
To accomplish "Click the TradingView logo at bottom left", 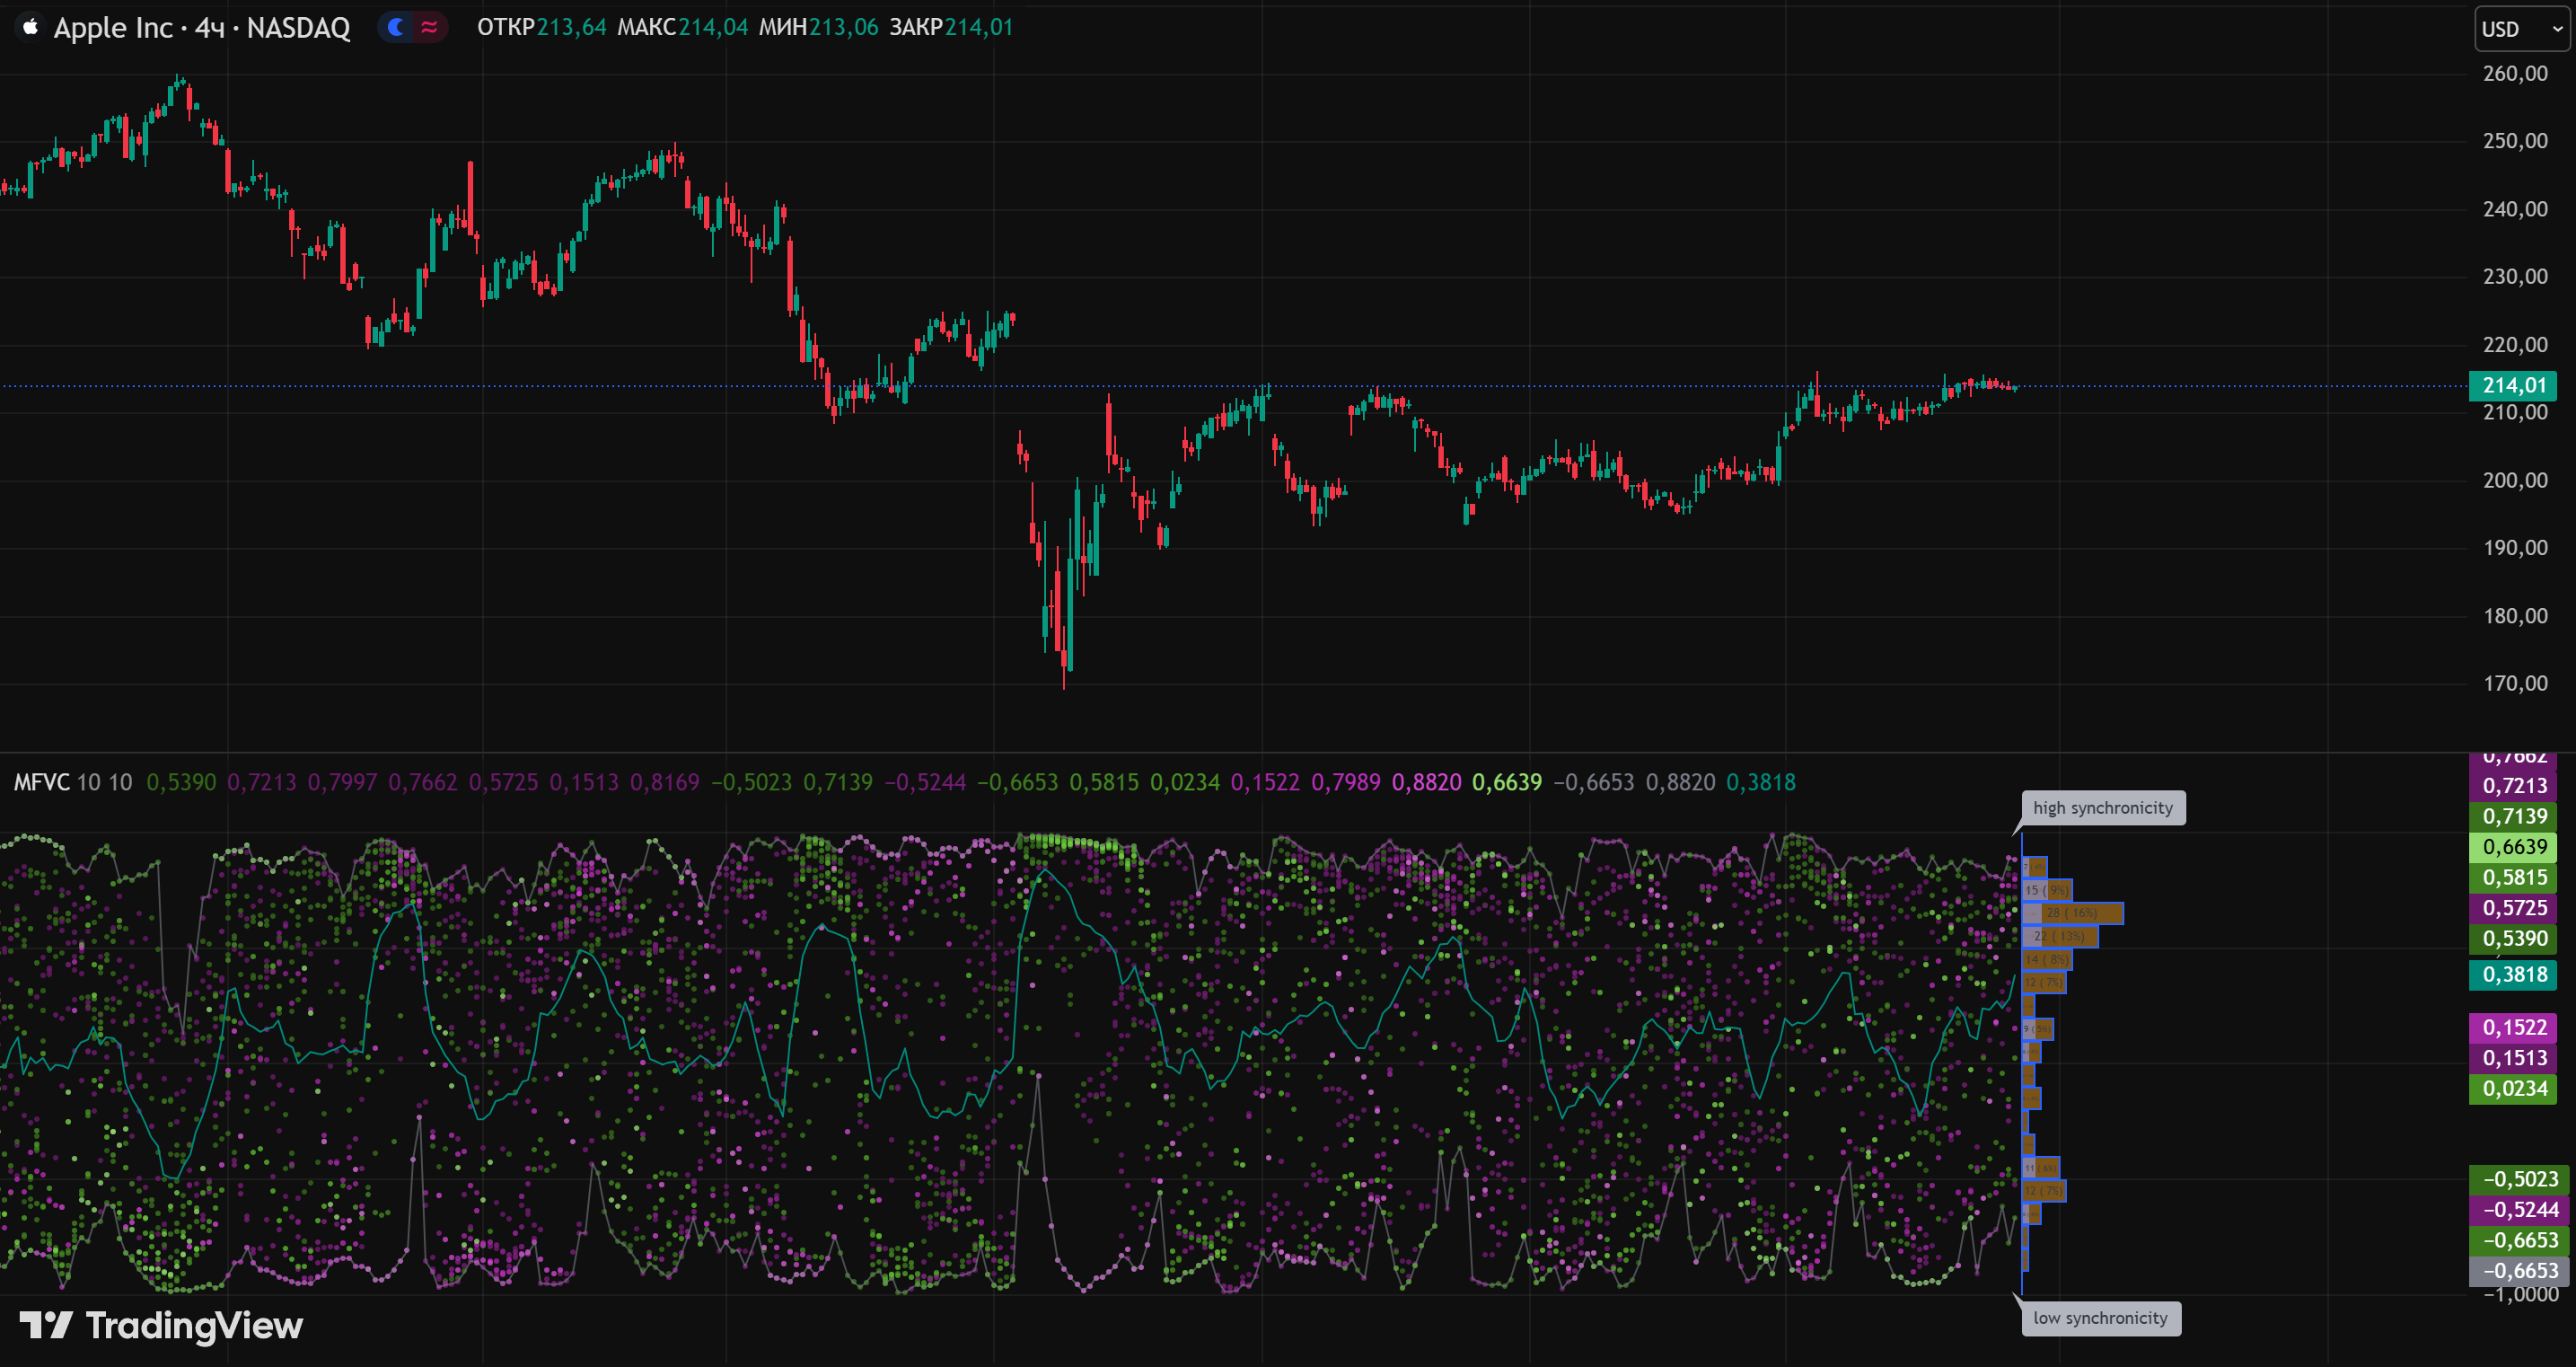I will click(x=161, y=1325).
